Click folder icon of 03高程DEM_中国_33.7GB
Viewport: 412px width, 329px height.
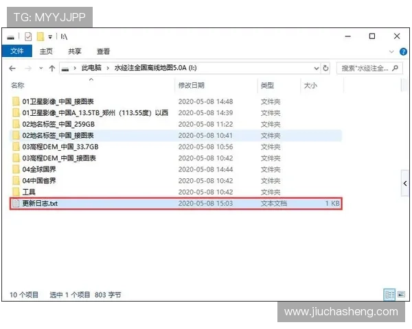(16, 147)
